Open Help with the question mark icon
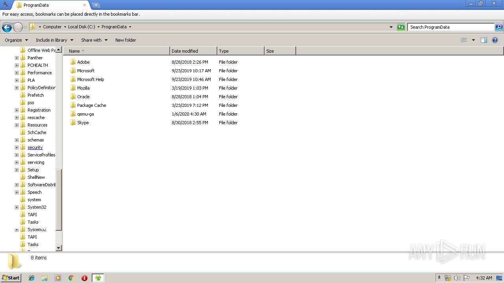Image resolution: width=504 pixels, height=283 pixels. coord(495,40)
